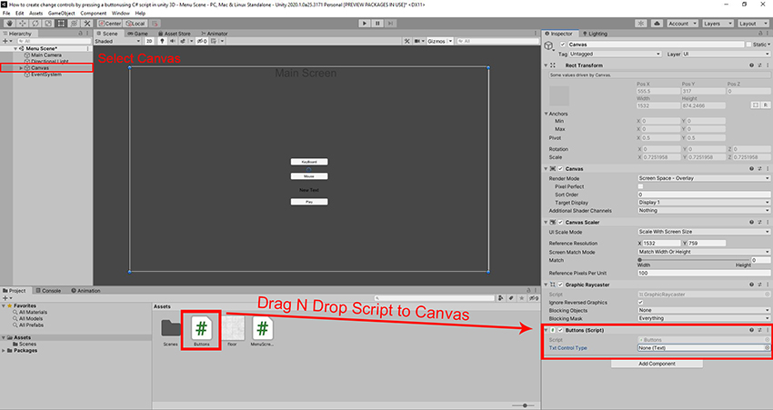Open Target Display dropdown
Image resolution: width=773 pixels, height=410 pixels.
coord(704,203)
